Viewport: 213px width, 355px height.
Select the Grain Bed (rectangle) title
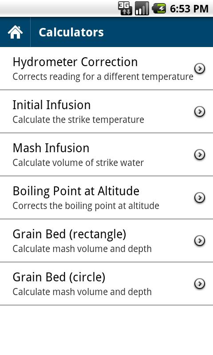click(69, 234)
